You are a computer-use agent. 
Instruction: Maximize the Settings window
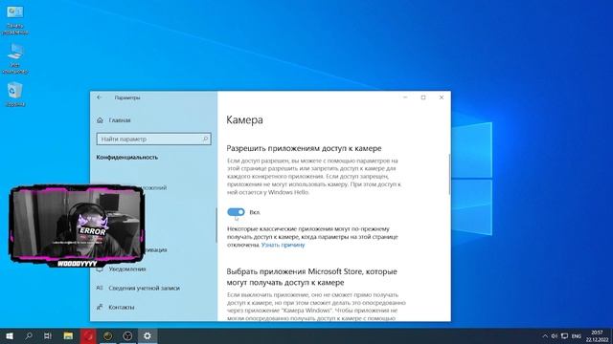tap(423, 97)
